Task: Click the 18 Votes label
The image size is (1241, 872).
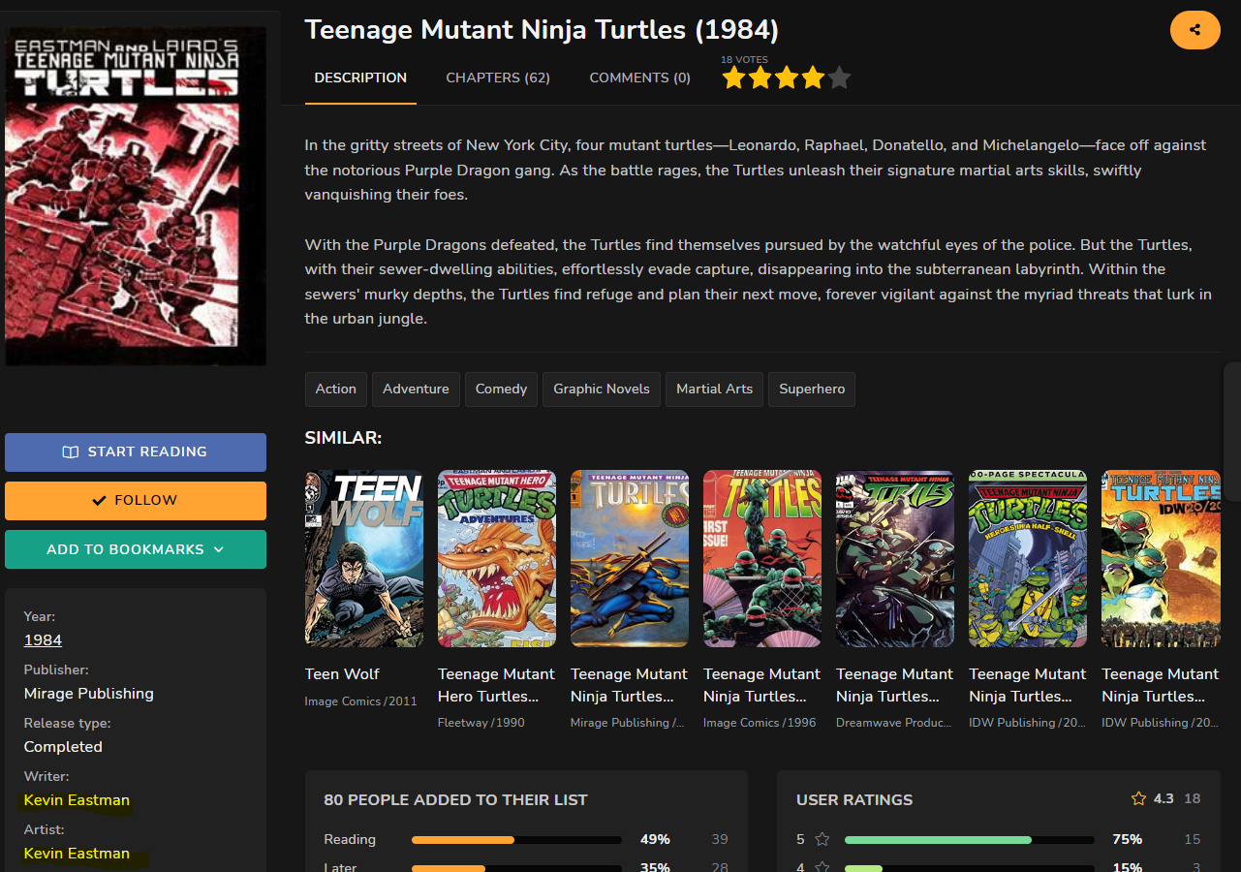Action: click(744, 60)
